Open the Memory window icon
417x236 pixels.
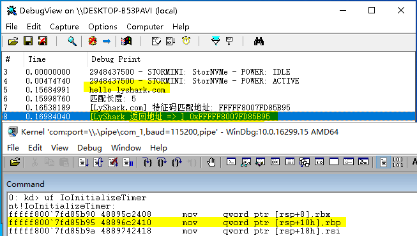(x=290, y=162)
